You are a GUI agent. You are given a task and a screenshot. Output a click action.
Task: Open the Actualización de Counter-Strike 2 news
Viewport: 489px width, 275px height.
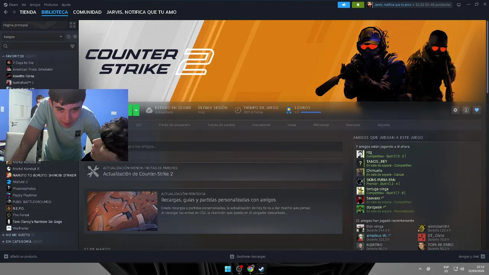[x=138, y=174]
